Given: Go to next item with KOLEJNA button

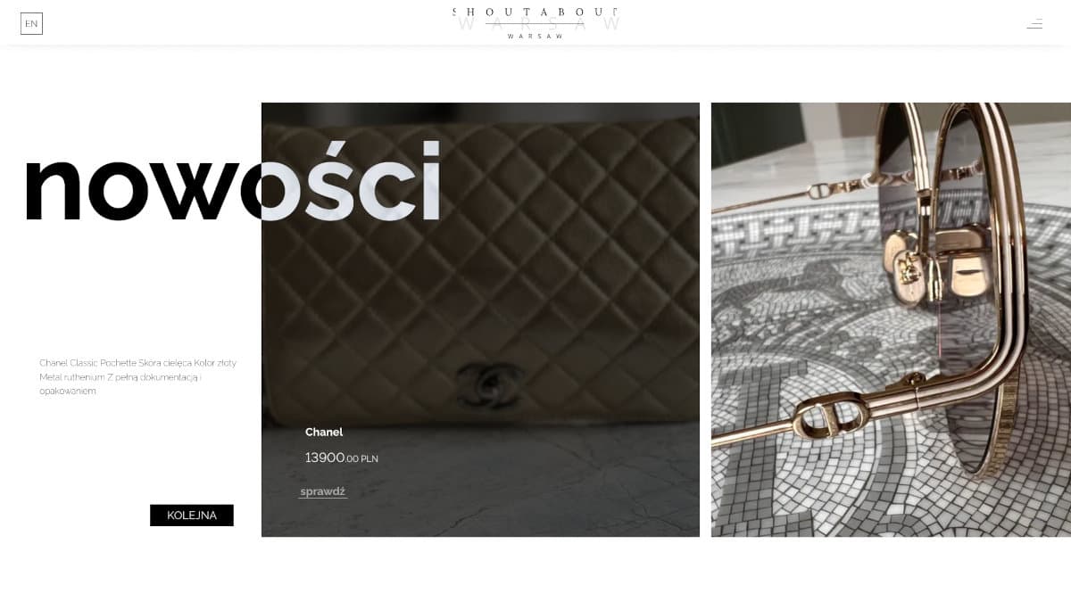Looking at the screenshot, I should click(192, 515).
